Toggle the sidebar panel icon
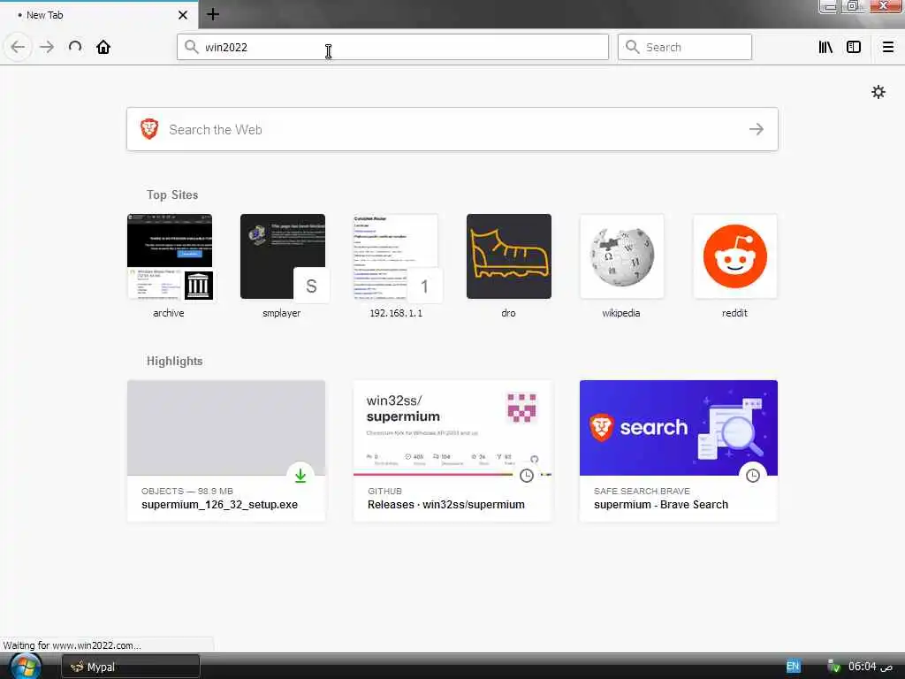Image resolution: width=905 pixels, height=679 pixels. tap(854, 47)
